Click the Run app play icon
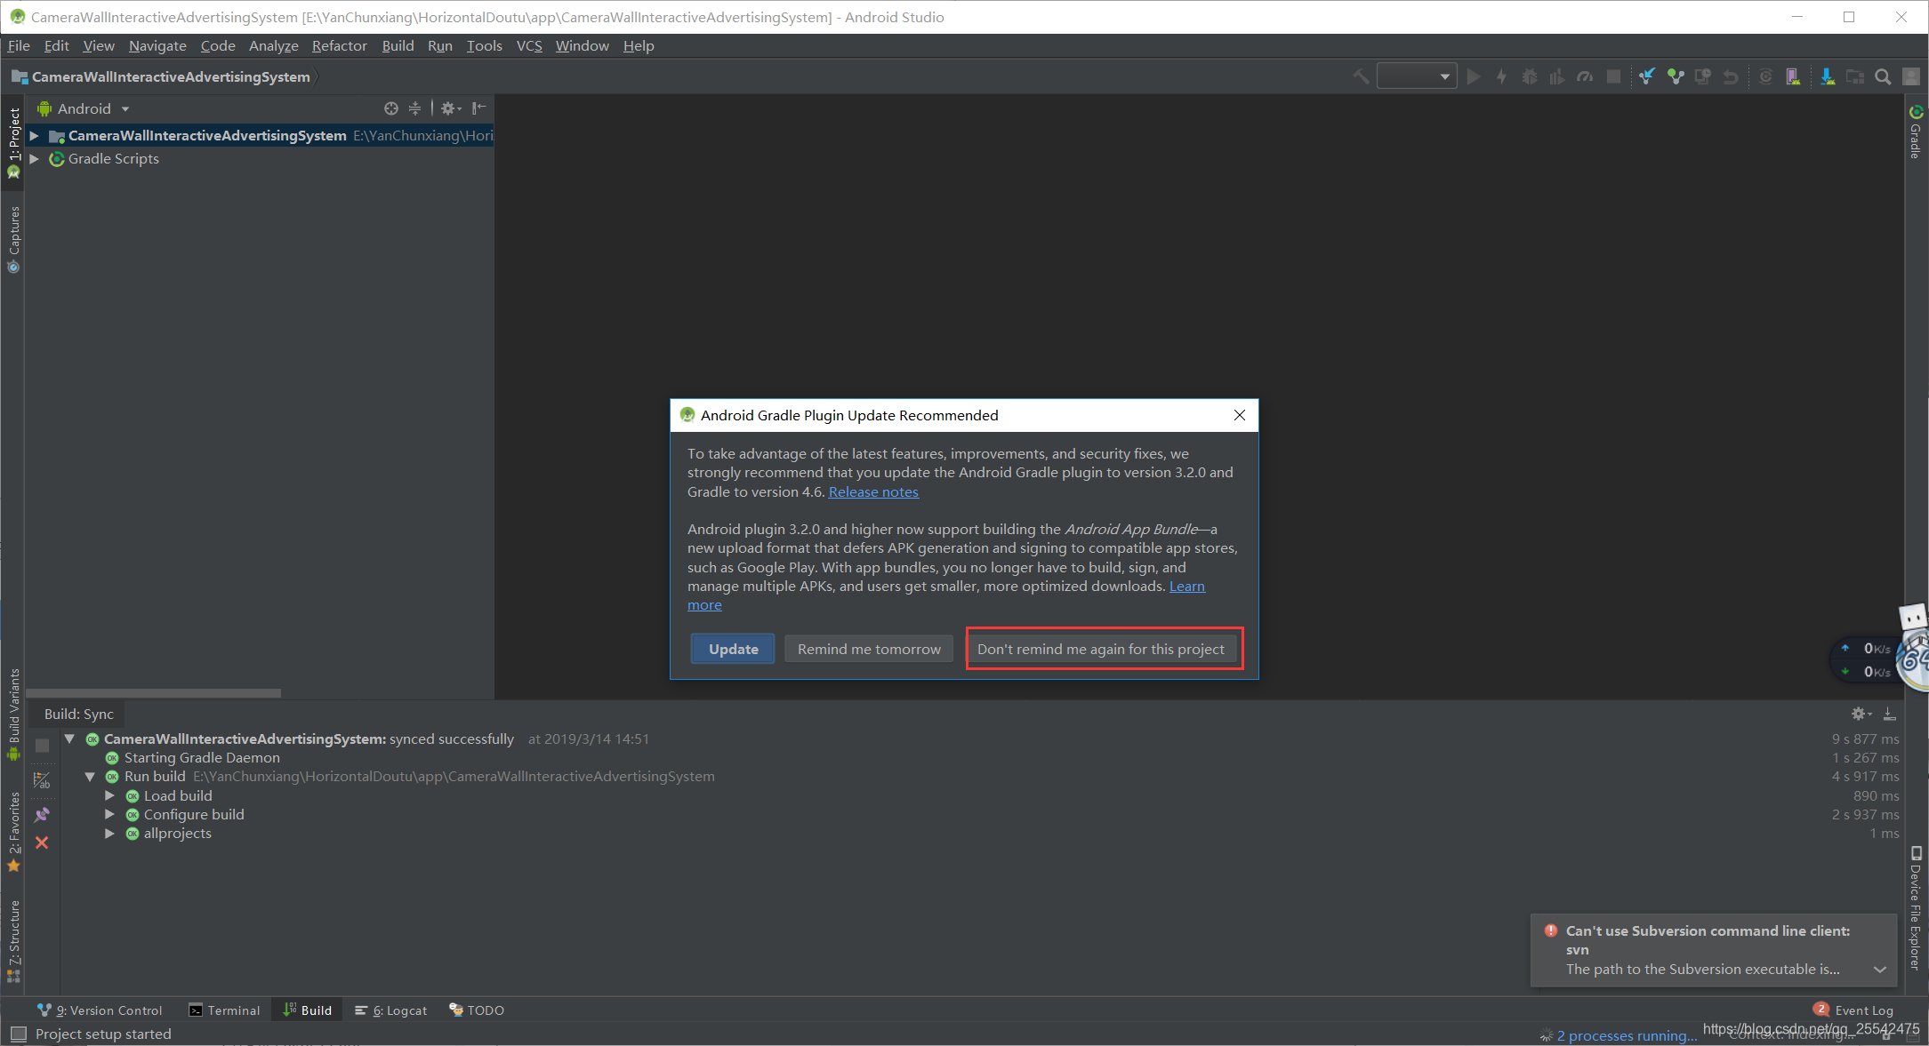This screenshot has width=1929, height=1046. 1474,76
